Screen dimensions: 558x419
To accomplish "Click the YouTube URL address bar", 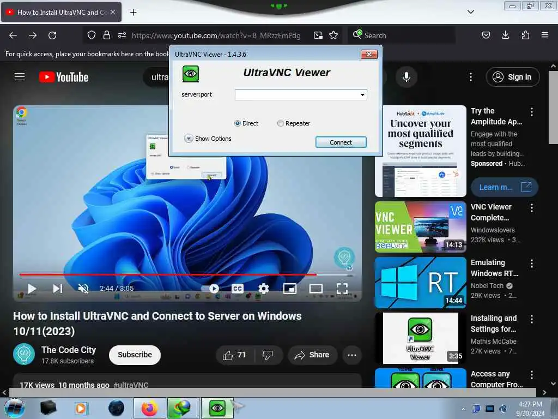I will [x=216, y=35].
